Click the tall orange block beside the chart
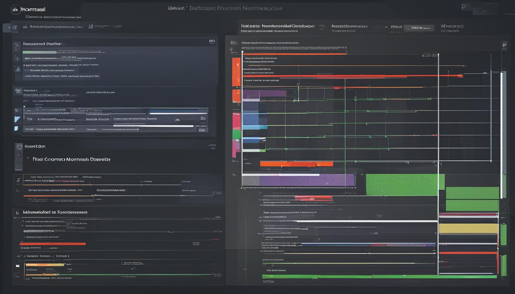Viewport: 515px width, 294px height. click(x=236, y=72)
